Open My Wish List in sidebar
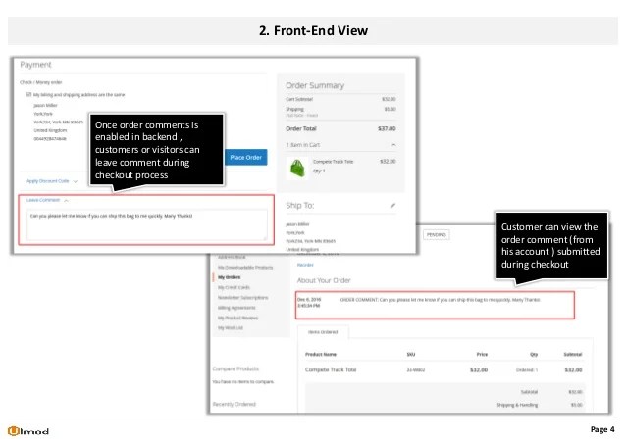Screen dimensions: 626x442 pyautogui.click(x=231, y=328)
